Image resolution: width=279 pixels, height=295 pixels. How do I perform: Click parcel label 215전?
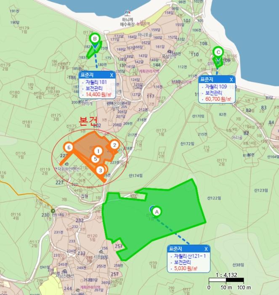click(202, 134)
